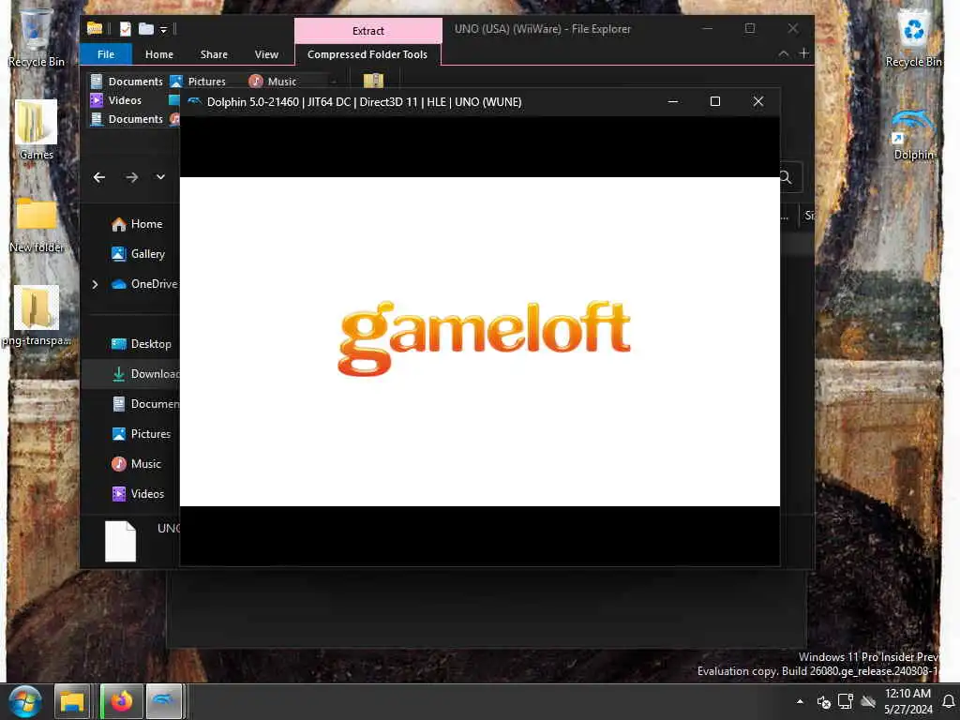Click File Explorer taskbar button
960x720 pixels.
coord(72,701)
